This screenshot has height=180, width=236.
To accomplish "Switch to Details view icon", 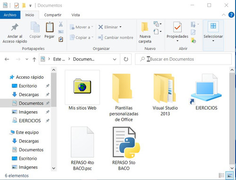I will click(x=221, y=175).
